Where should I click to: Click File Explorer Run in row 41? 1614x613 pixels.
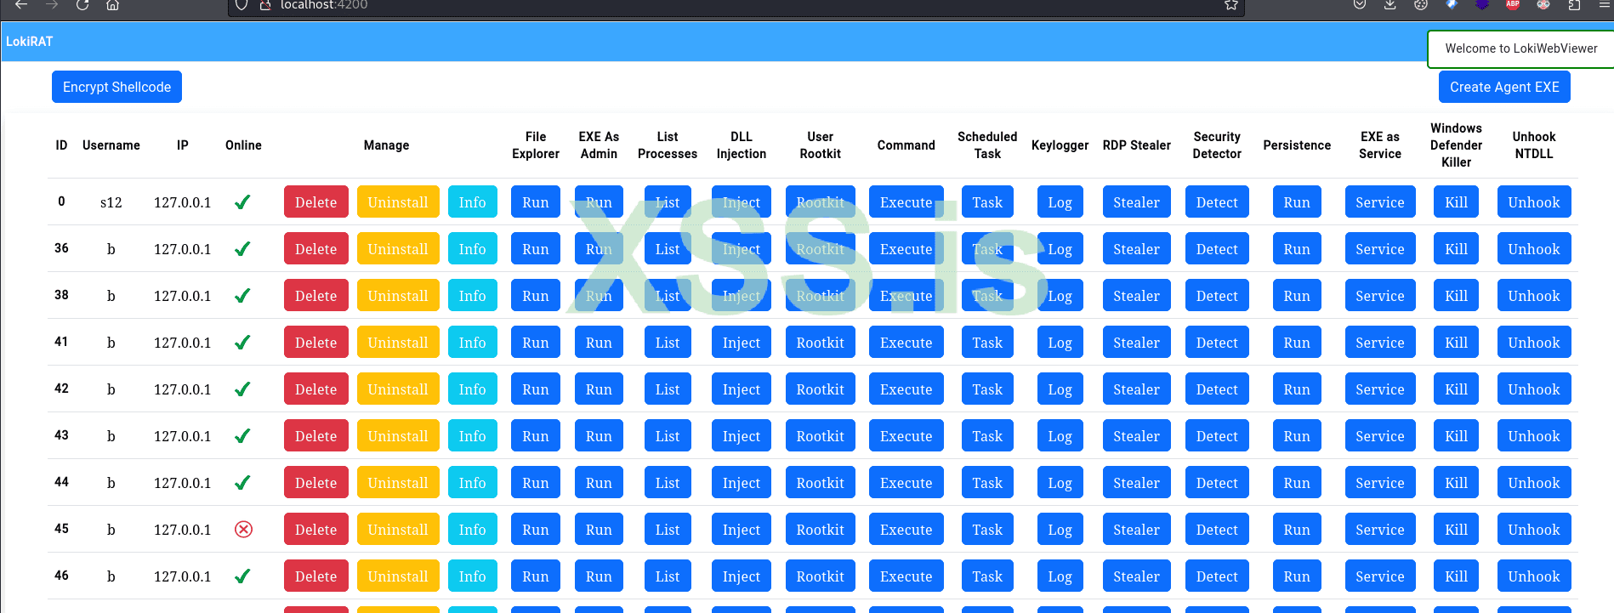pyautogui.click(x=536, y=343)
